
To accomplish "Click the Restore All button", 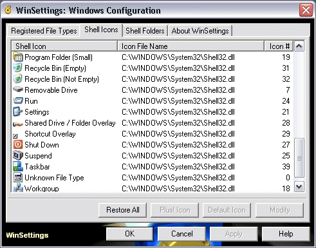I will pyautogui.click(x=123, y=210).
